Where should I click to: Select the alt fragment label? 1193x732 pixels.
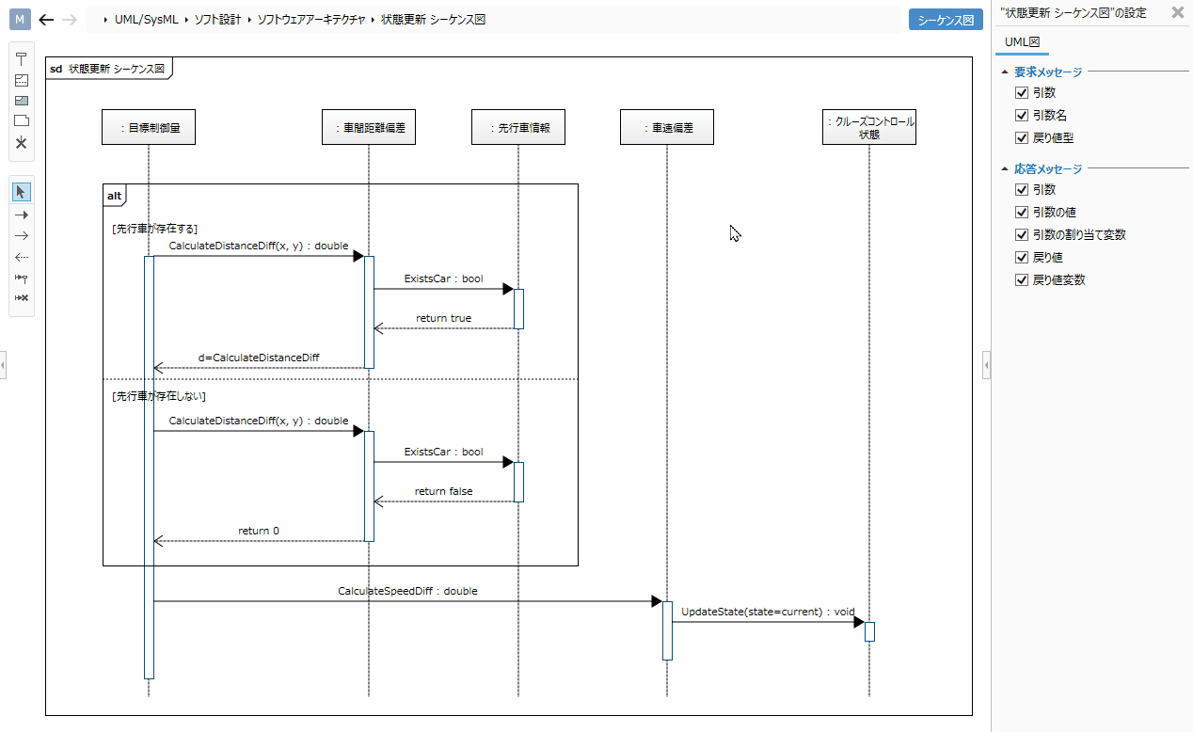pyautogui.click(x=115, y=195)
